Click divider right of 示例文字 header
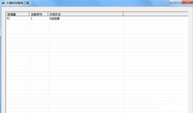 pos(123,14)
